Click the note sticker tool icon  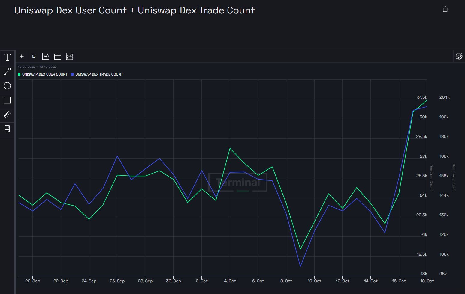click(7, 129)
